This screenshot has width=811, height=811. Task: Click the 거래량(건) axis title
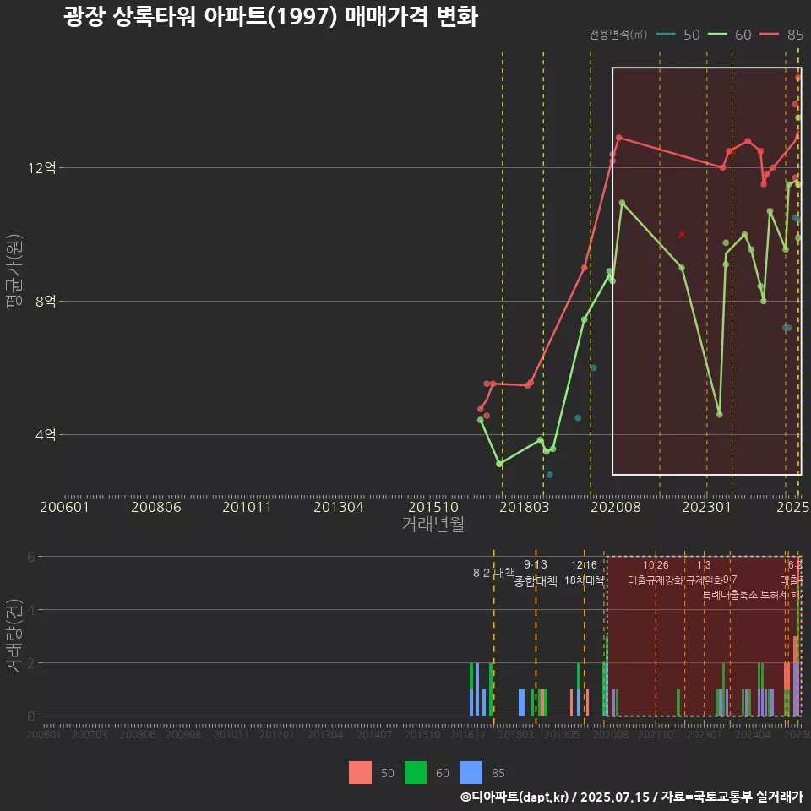pos(14,635)
